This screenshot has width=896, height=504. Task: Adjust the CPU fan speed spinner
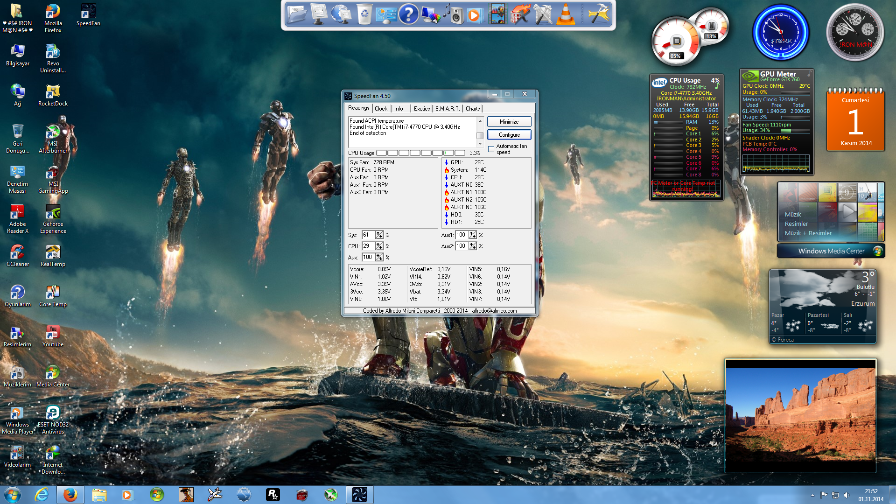(x=379, y=246)
